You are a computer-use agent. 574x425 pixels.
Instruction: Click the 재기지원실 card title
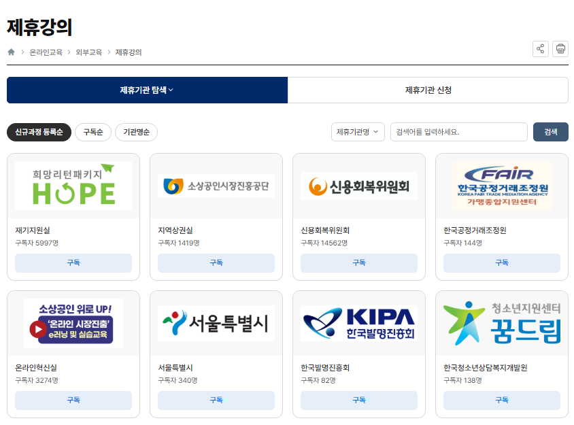tap(33, 231)
